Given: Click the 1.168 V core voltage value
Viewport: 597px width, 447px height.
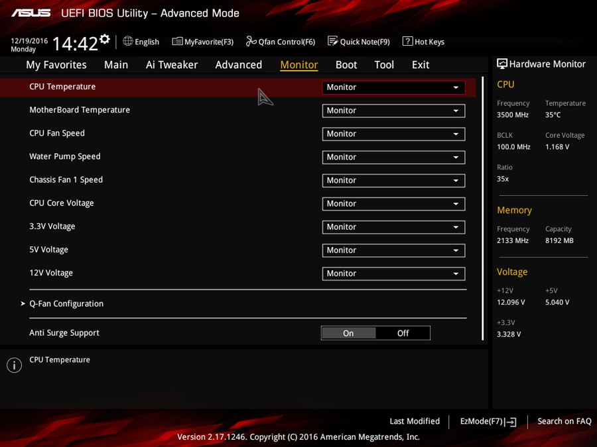Looking at the screenshot, I should 557,147.
